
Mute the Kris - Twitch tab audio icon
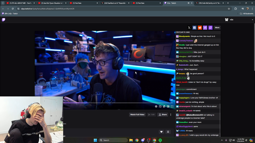point(188,3)
